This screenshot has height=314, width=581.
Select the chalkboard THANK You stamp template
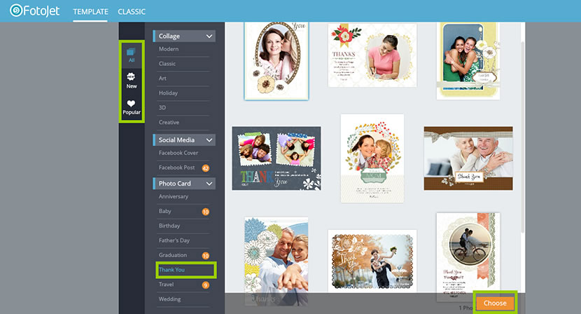pos(276,158)
